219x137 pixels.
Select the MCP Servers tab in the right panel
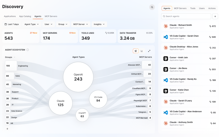180,8
